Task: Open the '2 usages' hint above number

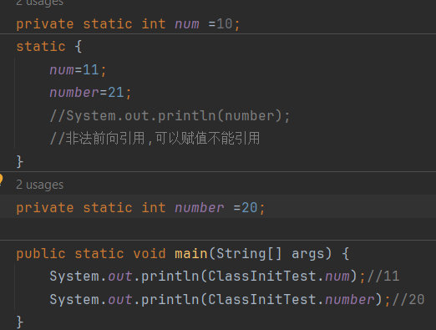Action: tap(40, 185)
